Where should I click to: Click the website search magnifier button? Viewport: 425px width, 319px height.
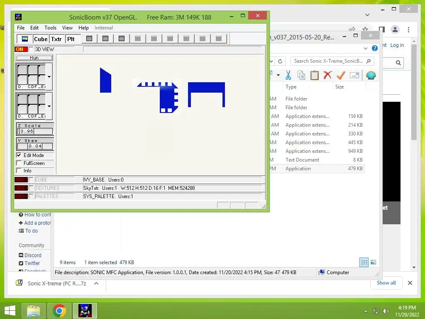tap(398, 63)
